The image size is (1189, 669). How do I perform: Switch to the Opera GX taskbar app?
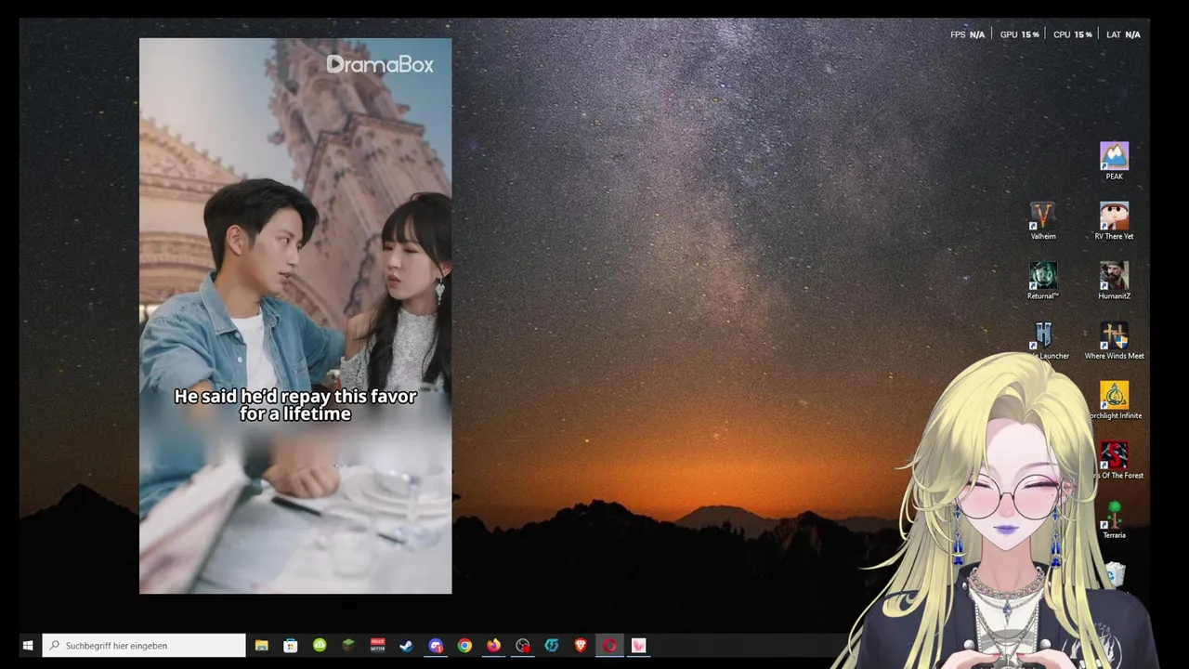coord(609,645)
